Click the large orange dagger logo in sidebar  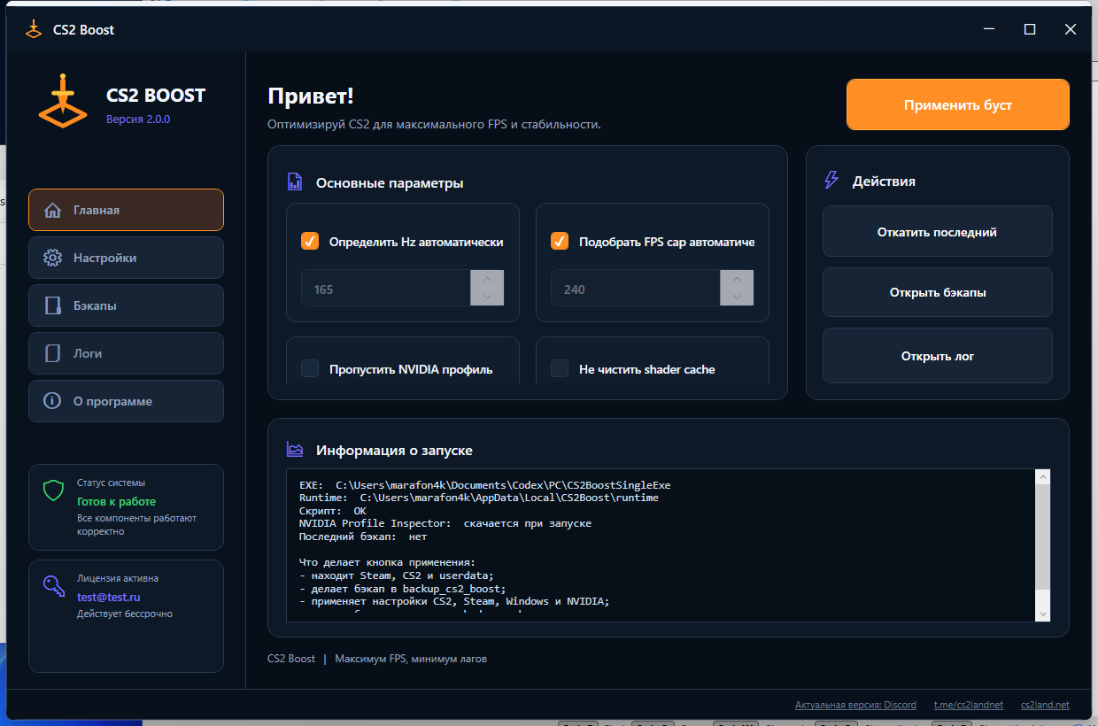pos(63,100)
